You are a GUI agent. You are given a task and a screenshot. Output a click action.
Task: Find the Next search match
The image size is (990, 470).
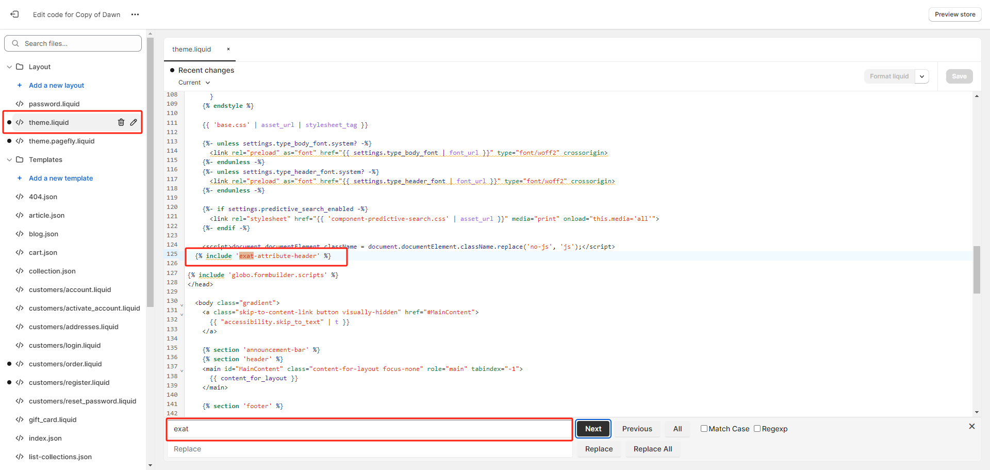[x=593, y=429]
